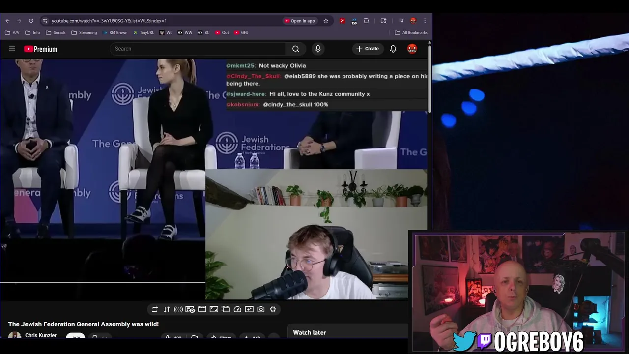The width and height of the screenshot is (629, 354).
Task: Click the clapperboard icon under player
Action: (202, 309)
